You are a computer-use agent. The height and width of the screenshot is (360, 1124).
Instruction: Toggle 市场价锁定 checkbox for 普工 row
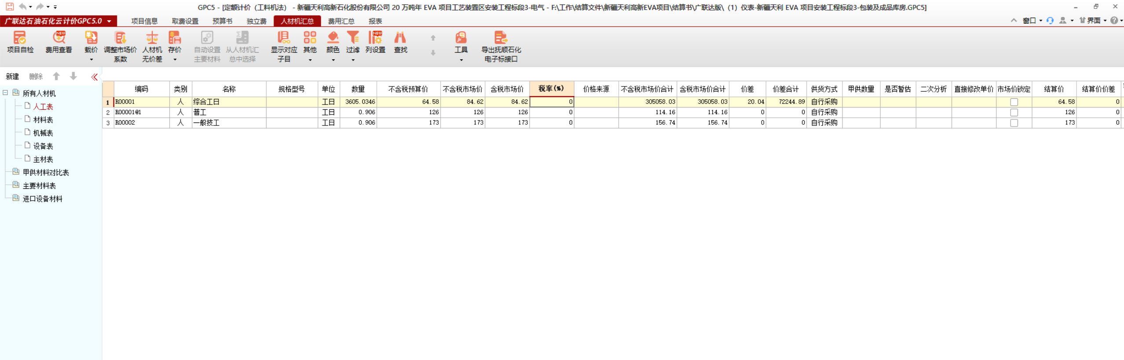click(1014, 112)
